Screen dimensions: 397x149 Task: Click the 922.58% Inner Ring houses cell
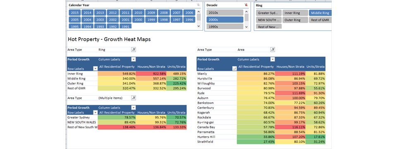pyautogui.click(x=151, y=74)
